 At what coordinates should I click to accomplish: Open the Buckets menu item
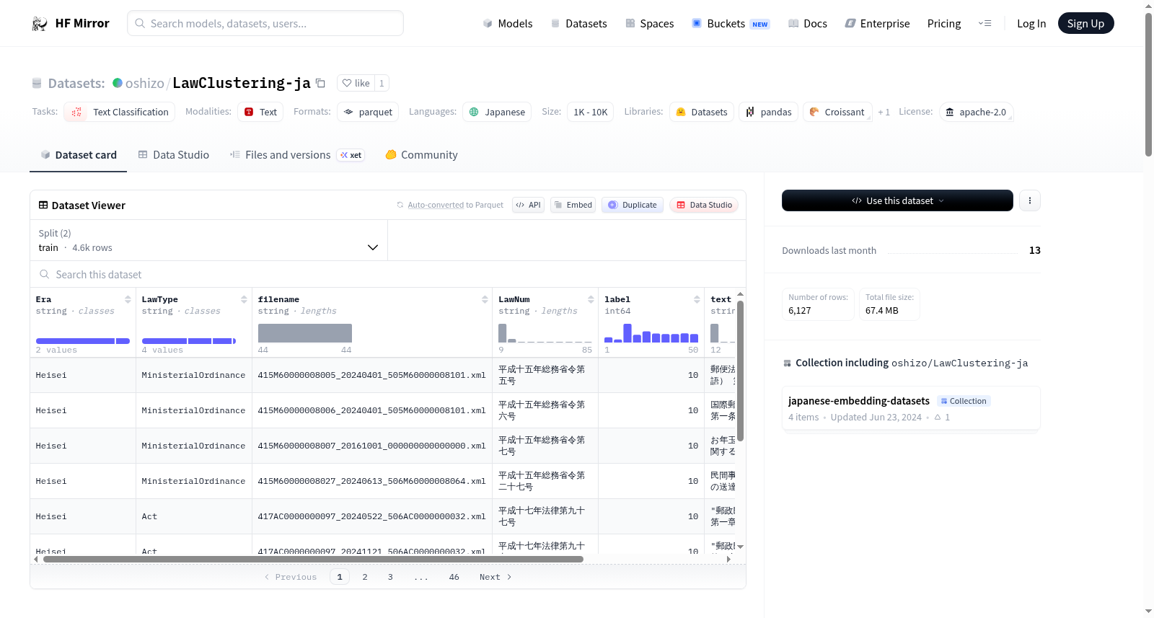731,24
